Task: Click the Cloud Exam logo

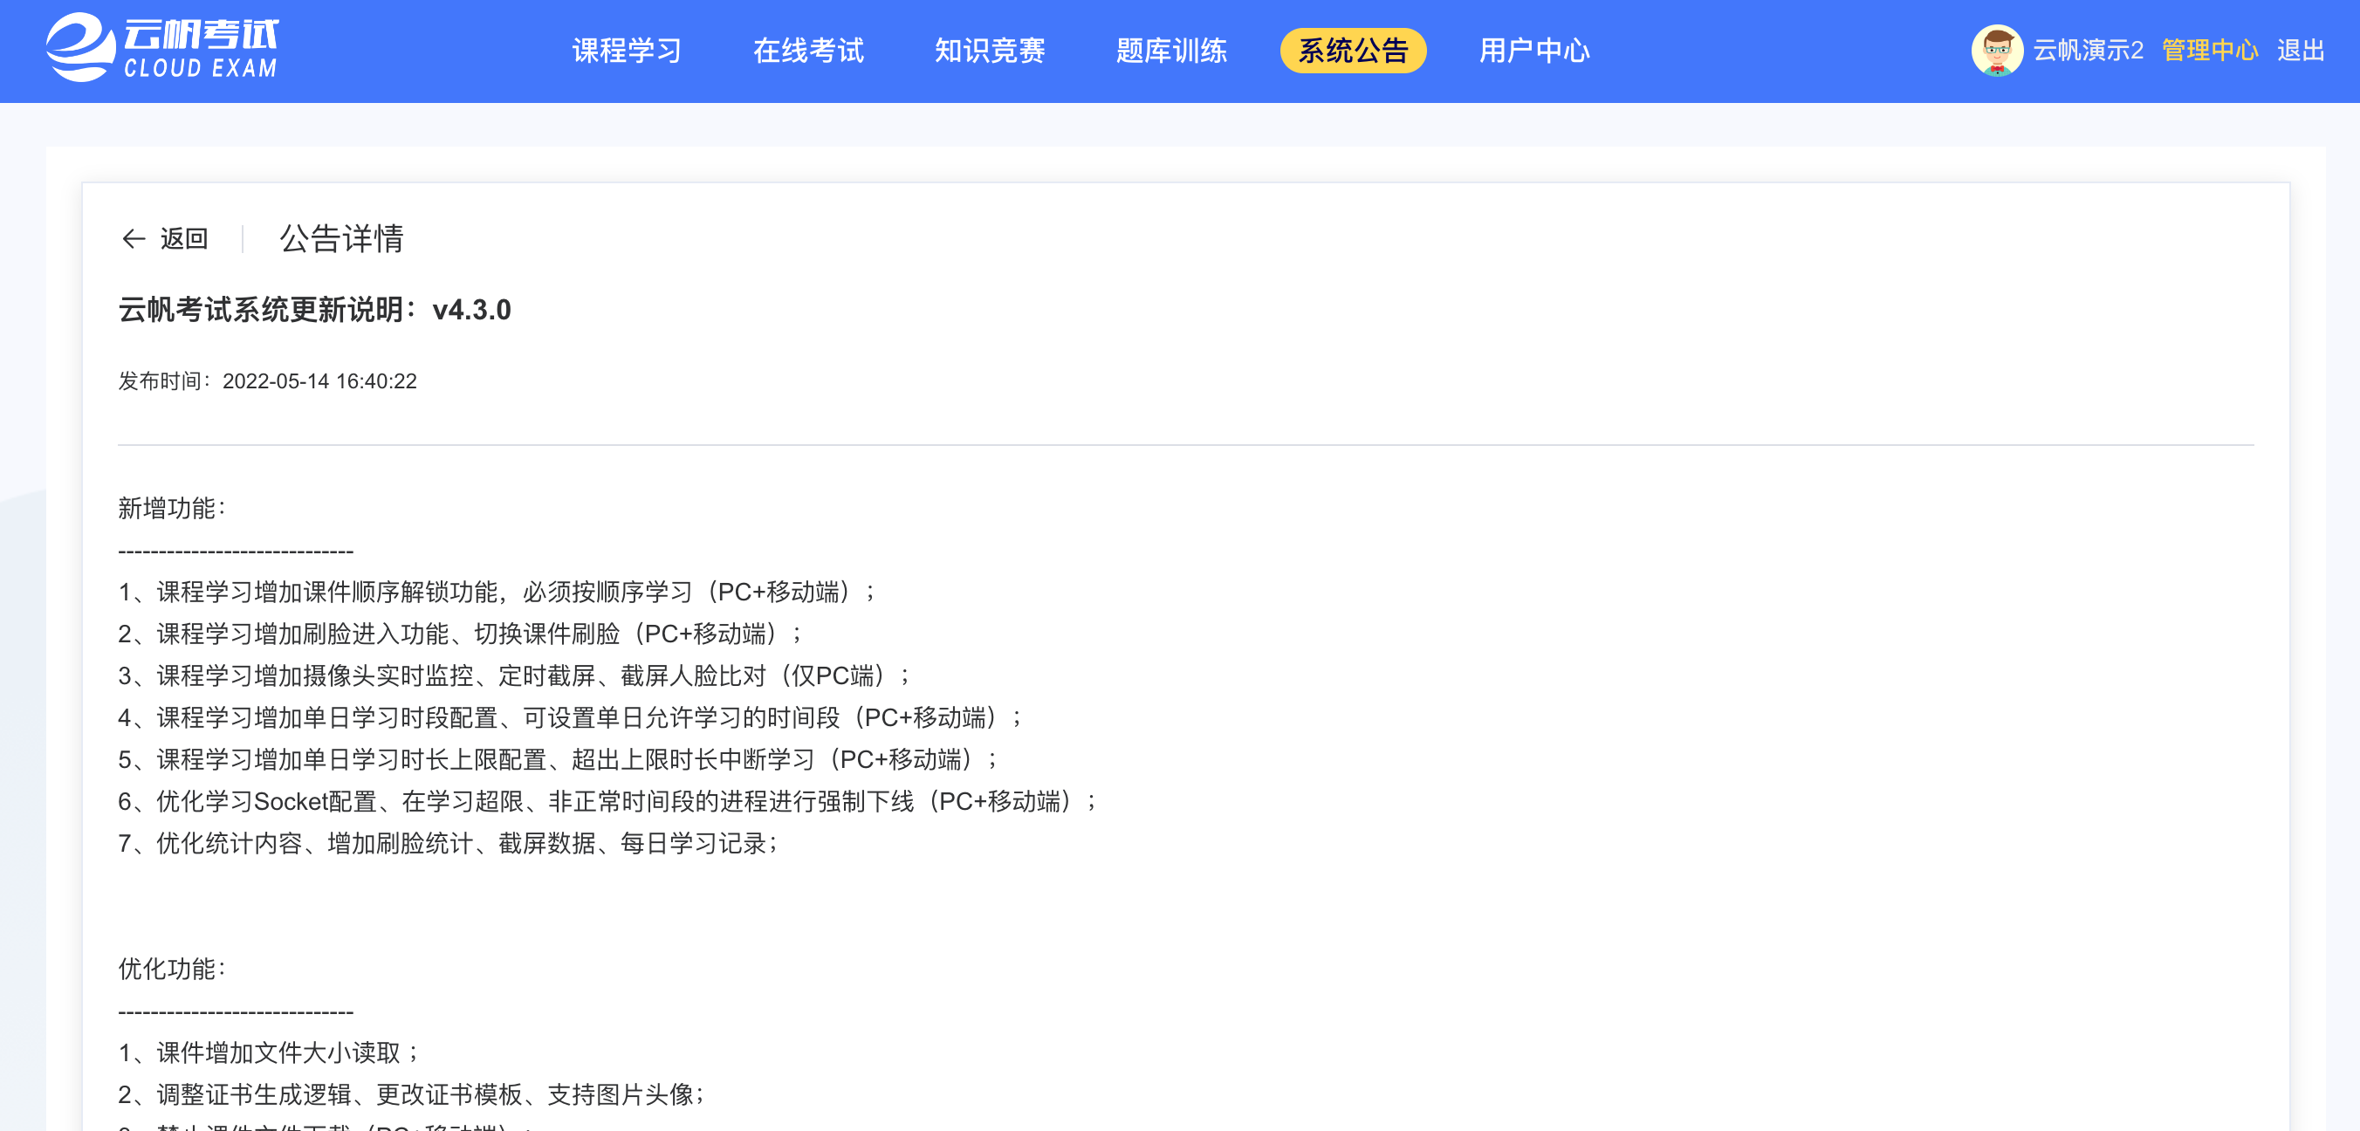Action: [x=162, y=48]
